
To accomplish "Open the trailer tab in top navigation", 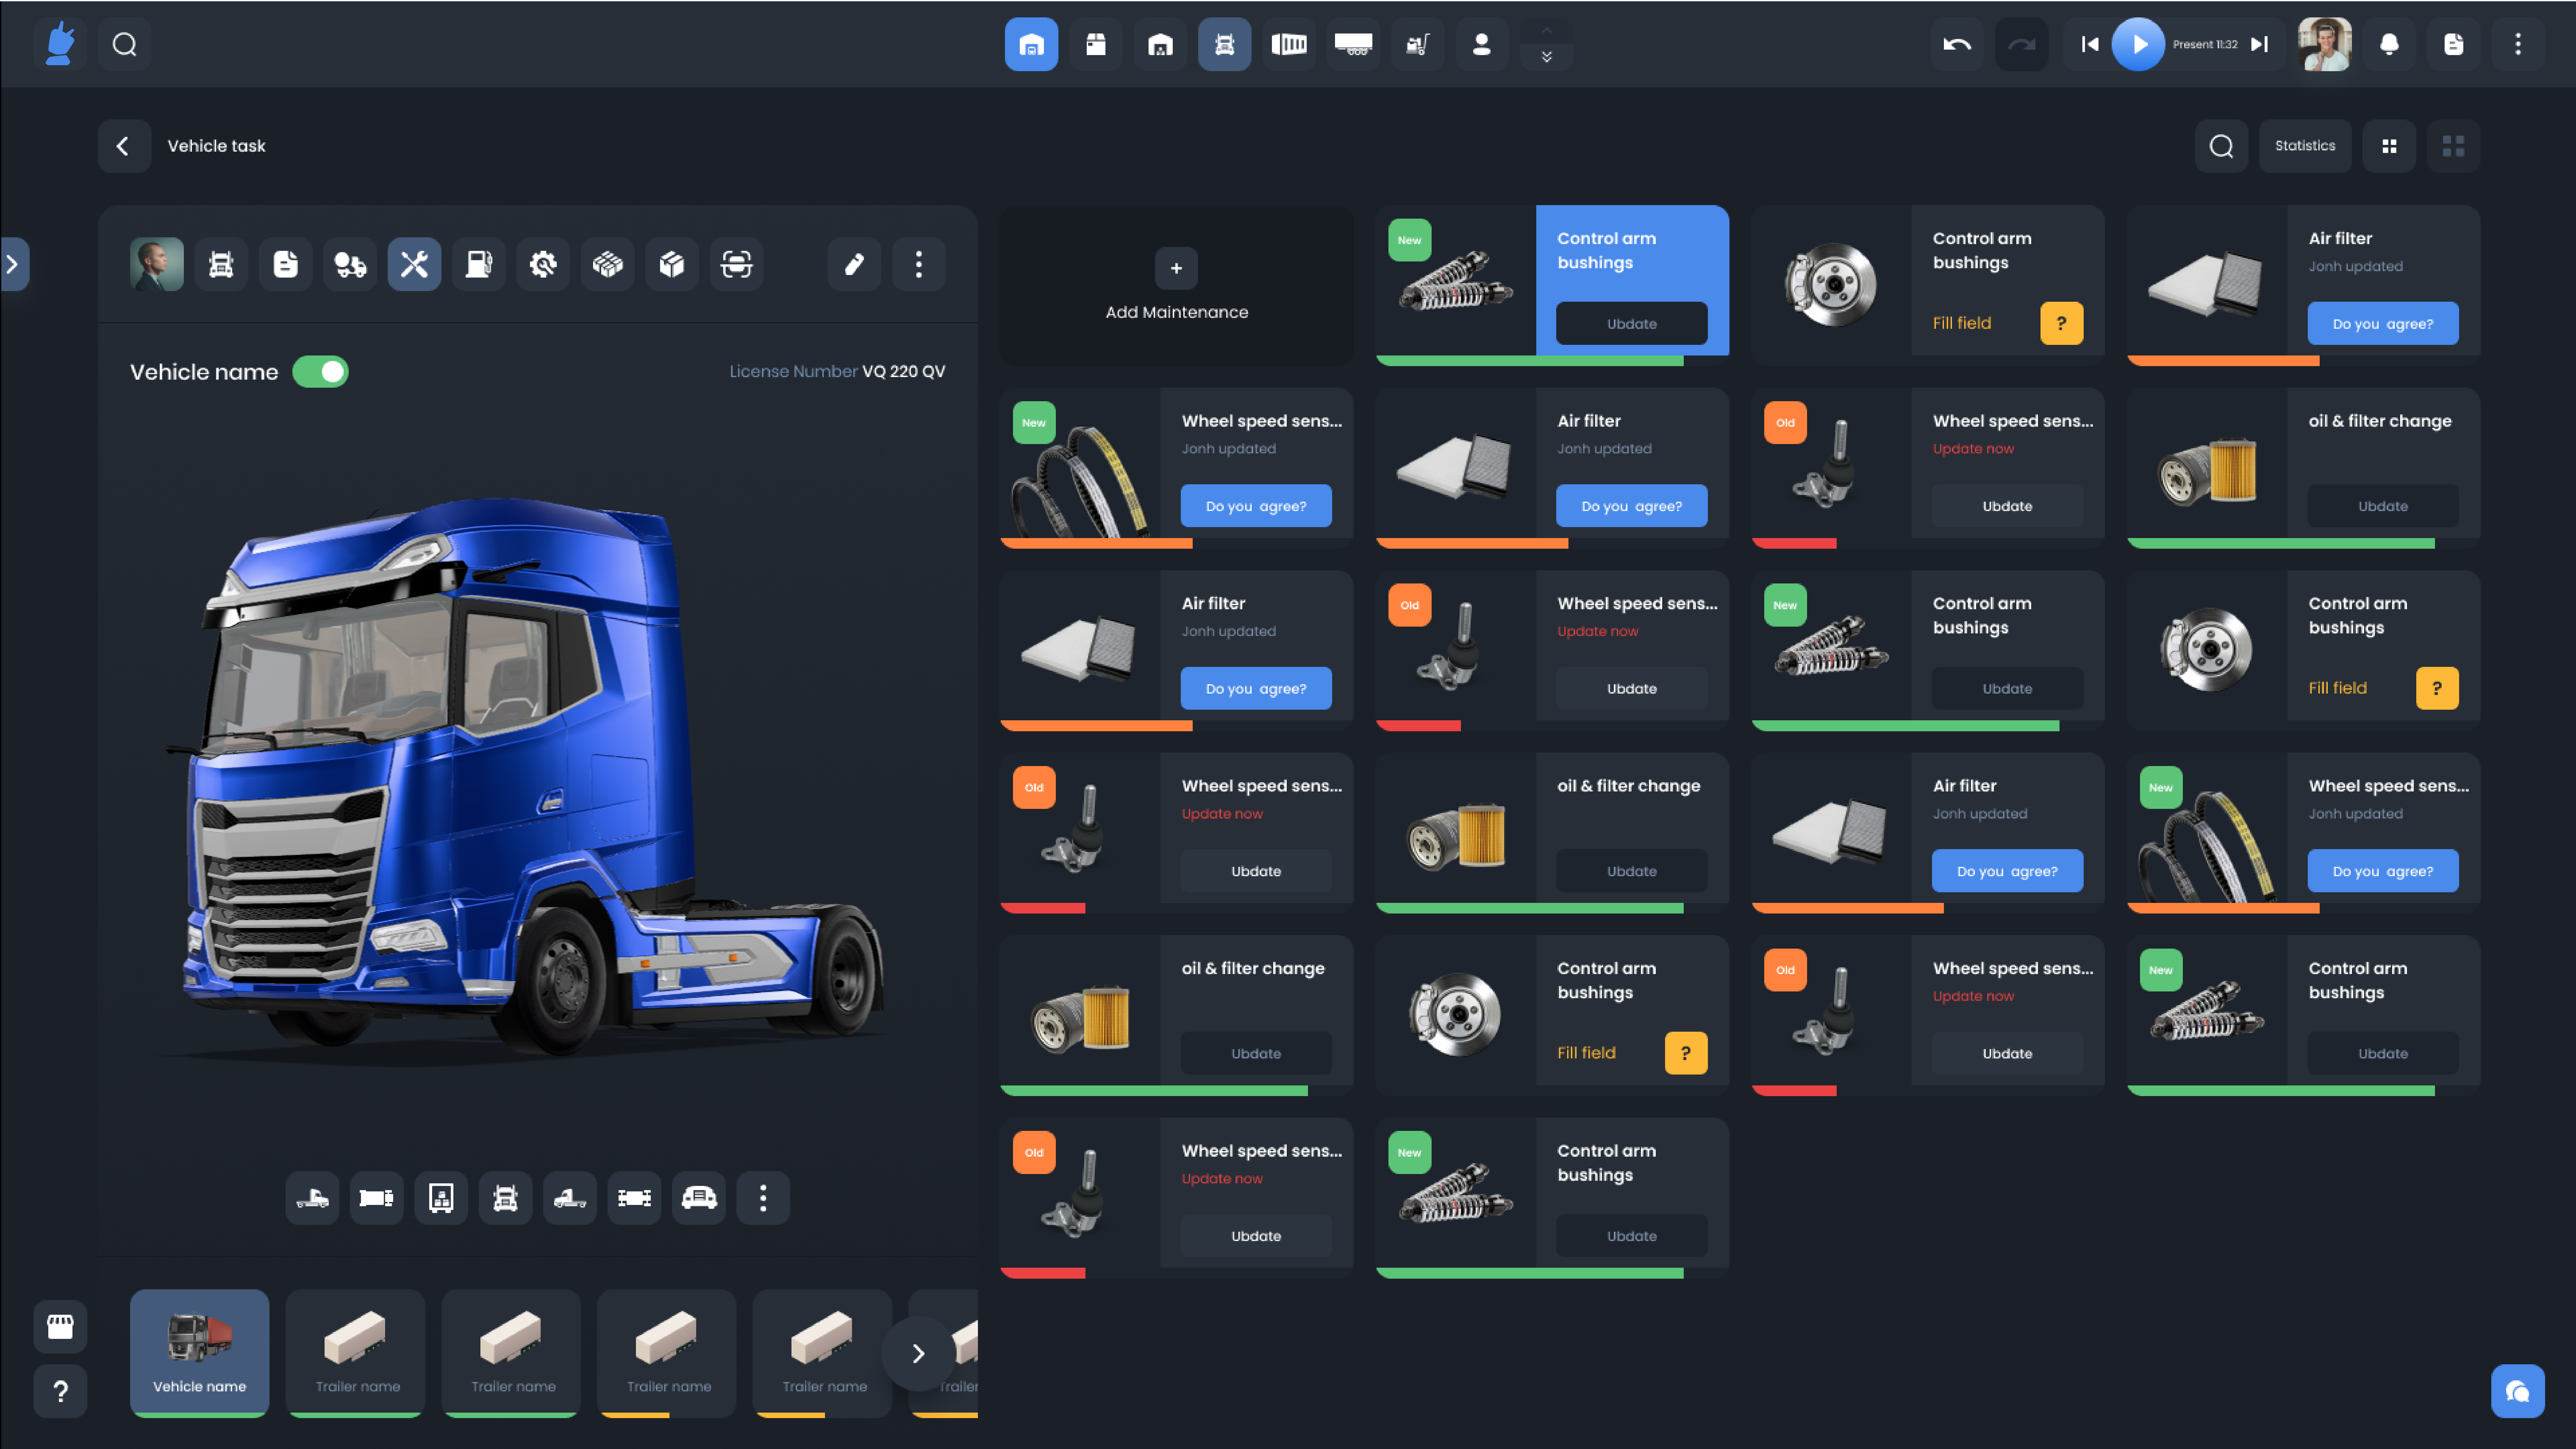I will 1353,44.
